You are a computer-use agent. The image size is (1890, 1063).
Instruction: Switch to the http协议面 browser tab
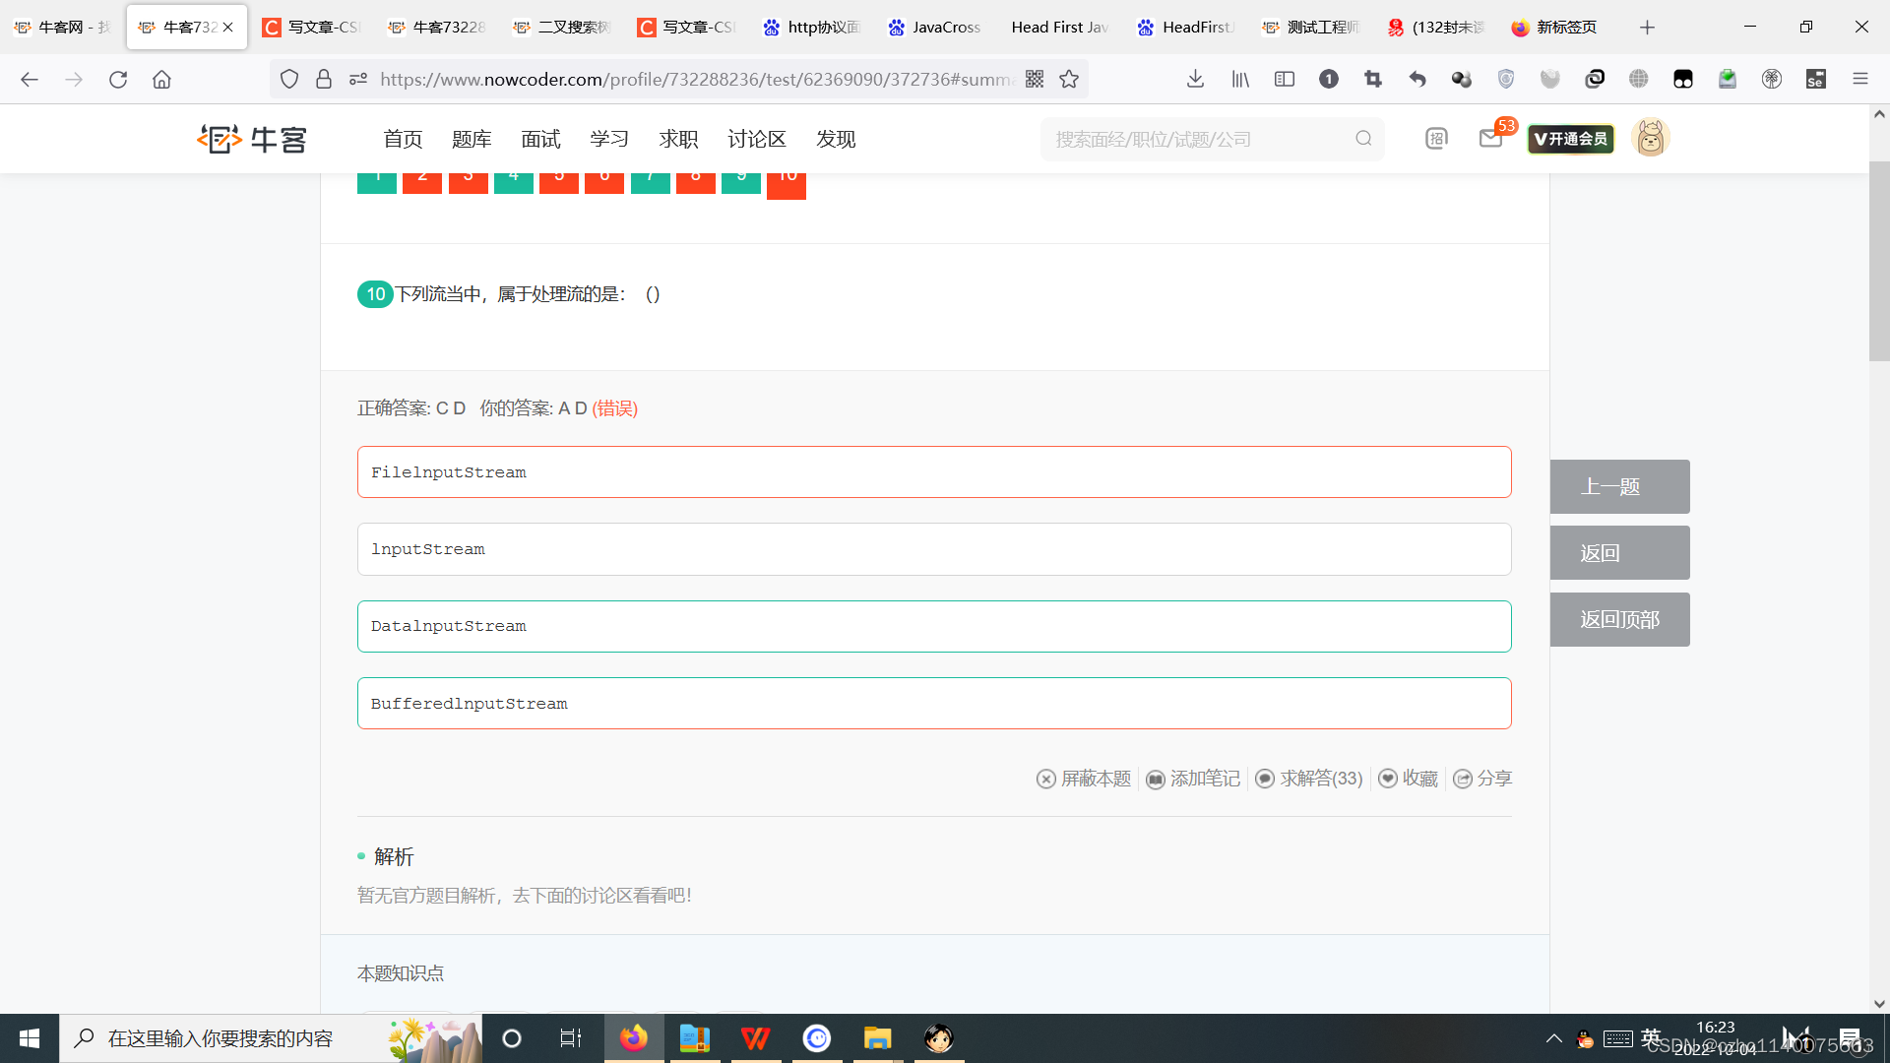[811, 28]
